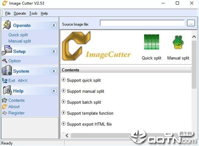Click Support quick split text
Viewport: 199px width, 146px height.
(x=84, y=80)
